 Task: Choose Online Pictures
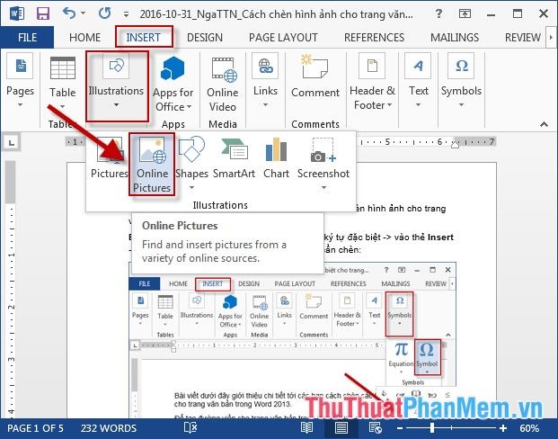(152, 165)
